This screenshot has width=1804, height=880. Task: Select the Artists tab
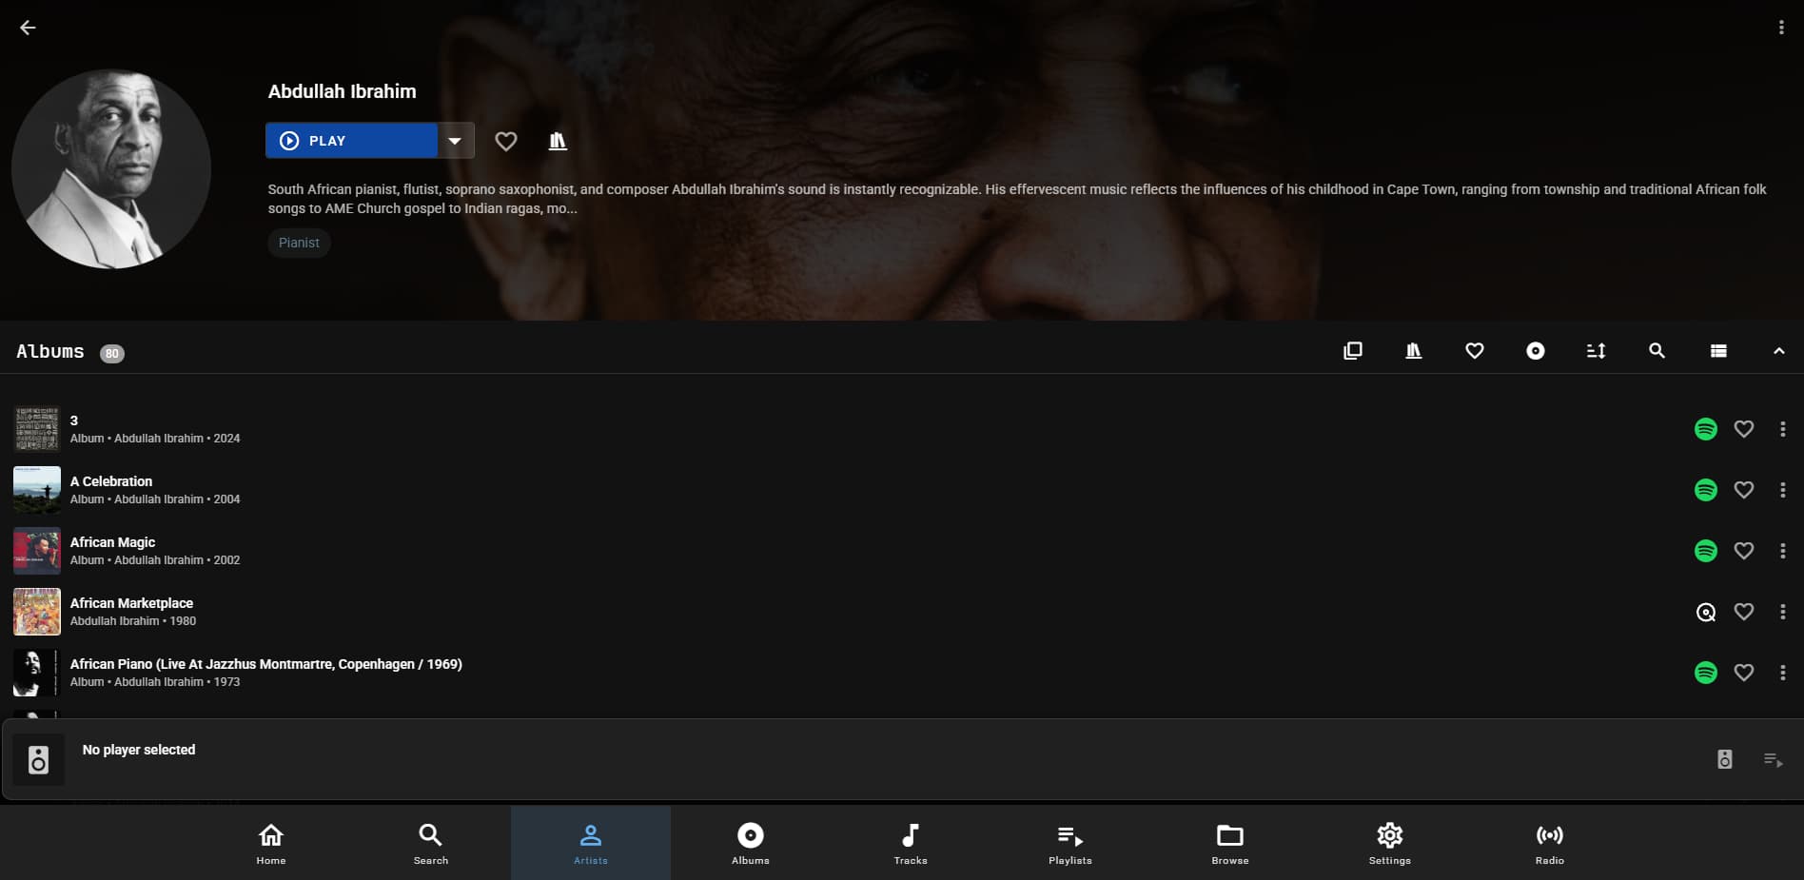pyautogui.click(x=591, y=843)
